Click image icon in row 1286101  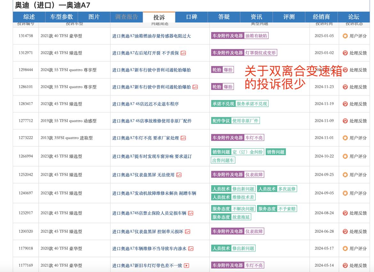195,87
